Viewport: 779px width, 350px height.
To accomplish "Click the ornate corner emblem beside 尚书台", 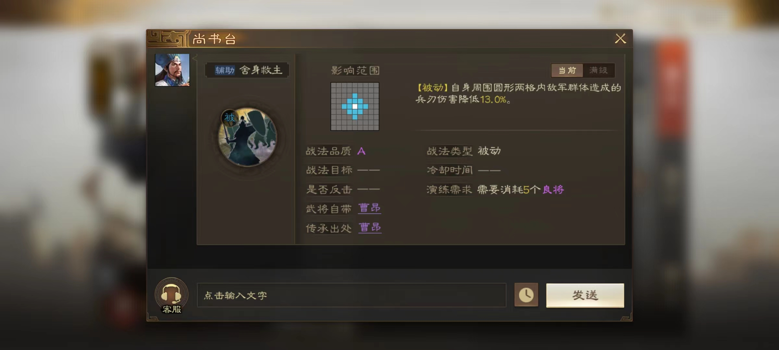I will (167, 39).
